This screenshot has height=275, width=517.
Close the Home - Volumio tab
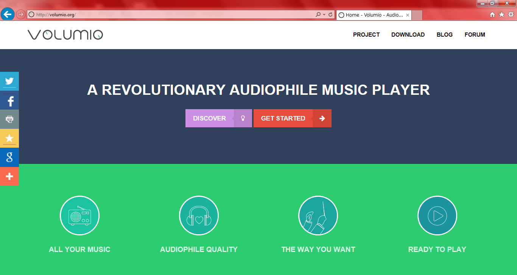(407, 15)
